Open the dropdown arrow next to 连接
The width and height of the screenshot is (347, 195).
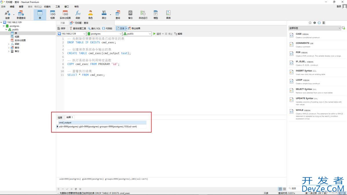click(x=14, y=14)
